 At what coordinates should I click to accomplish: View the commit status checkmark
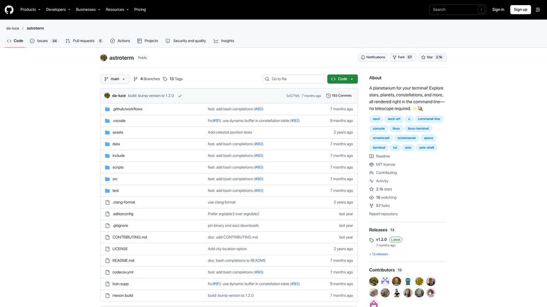click(180, 96)
